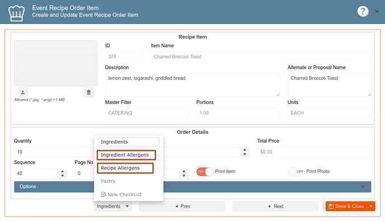
Task: Toggle the Print Item switch off
Action: click(x=205, y=172)
